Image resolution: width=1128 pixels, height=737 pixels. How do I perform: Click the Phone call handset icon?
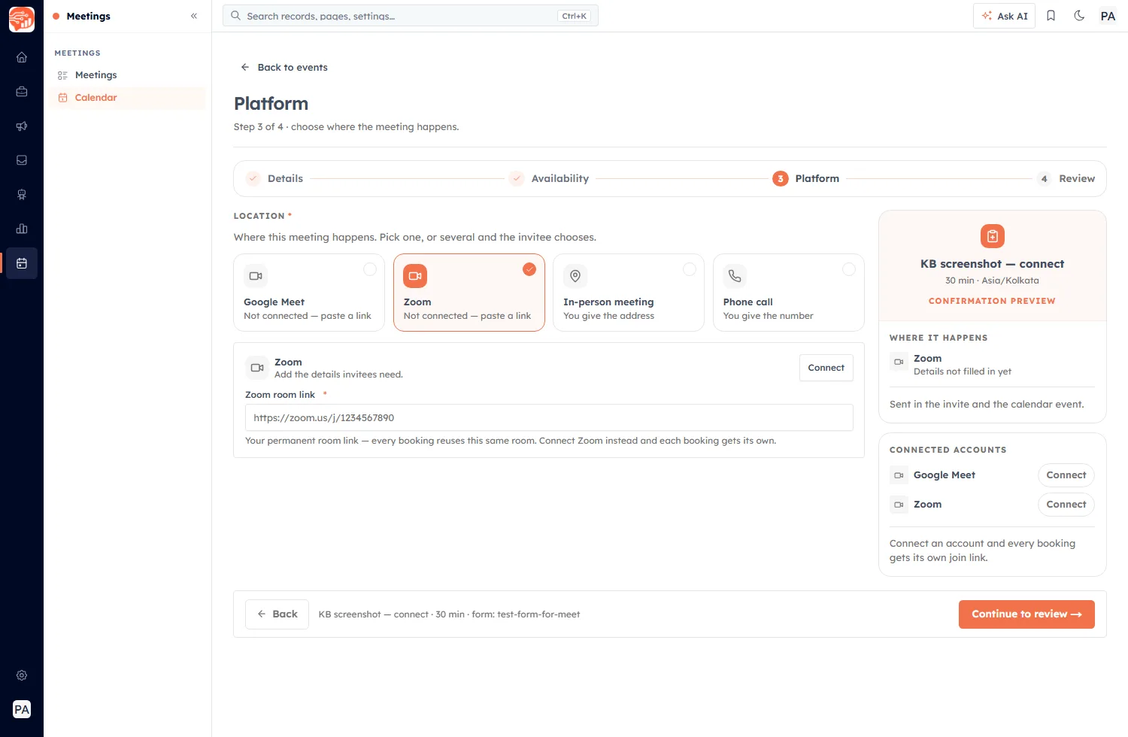pos(735,276)
